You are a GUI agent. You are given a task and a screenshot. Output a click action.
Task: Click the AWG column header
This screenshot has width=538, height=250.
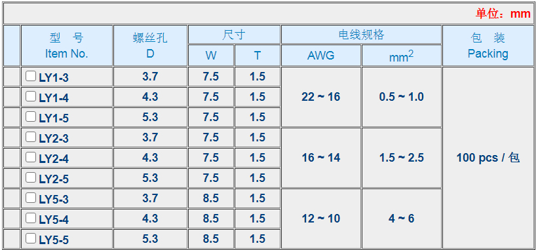click(x=321, y=56)
